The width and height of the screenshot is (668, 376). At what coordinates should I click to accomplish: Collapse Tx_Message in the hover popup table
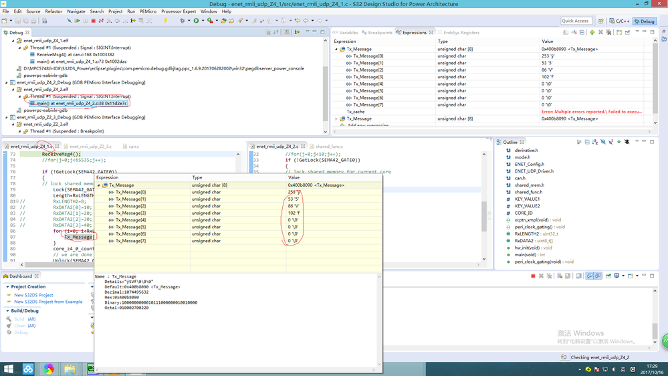(99, 185)
